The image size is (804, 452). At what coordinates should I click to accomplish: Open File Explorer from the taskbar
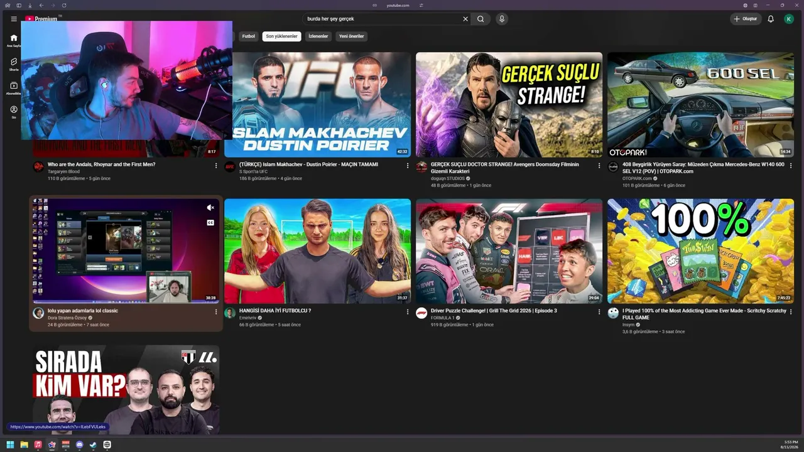24,444
